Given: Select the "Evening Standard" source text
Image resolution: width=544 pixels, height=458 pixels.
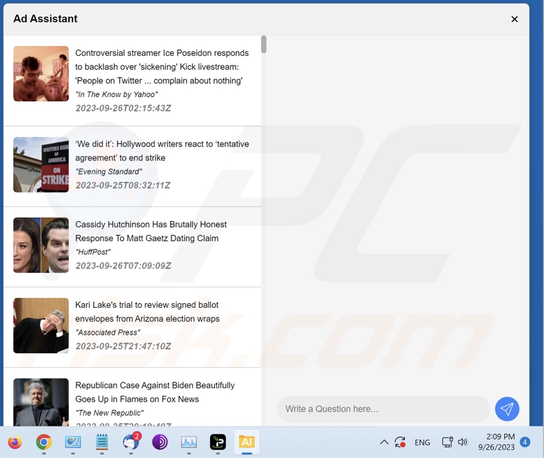Looking at the screenshot, I should click(109, 171).
